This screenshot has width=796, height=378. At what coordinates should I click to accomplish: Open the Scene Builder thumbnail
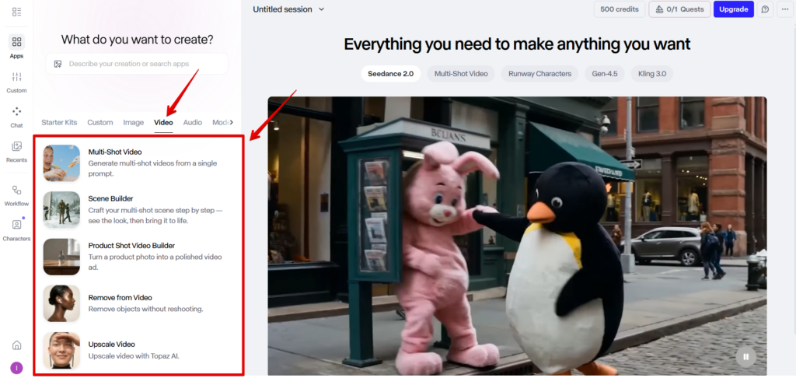[61, 210]
